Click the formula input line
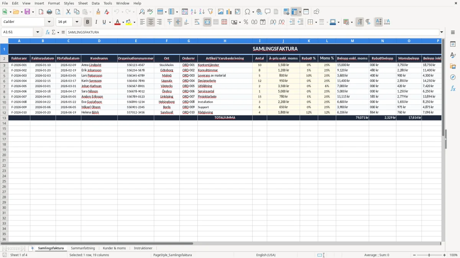This screenshot has width=460, height=258. 253,32
